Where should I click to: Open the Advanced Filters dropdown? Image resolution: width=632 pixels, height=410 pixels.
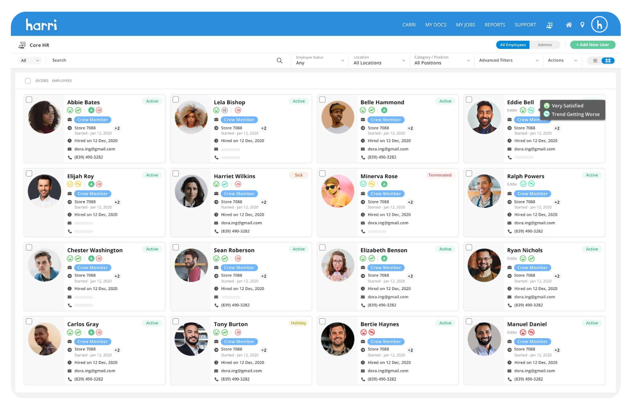coord(508,61)
